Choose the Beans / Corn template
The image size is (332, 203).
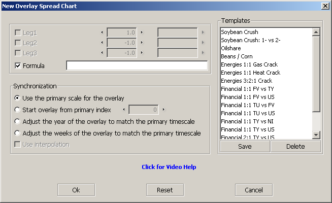coord(237,56)
